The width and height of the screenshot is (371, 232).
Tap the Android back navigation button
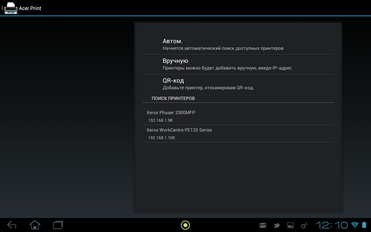12,225
